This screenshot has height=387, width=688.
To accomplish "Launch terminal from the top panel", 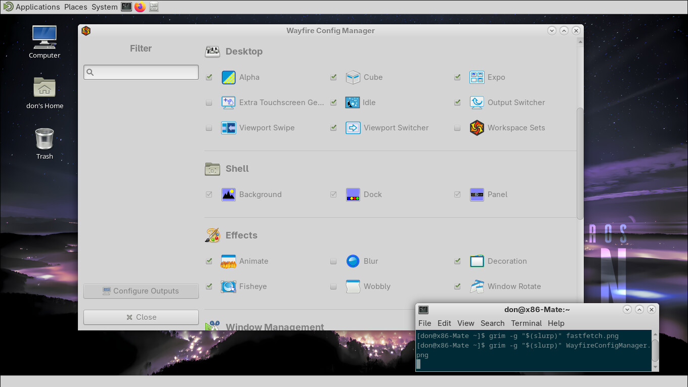I will pos(126,7).
